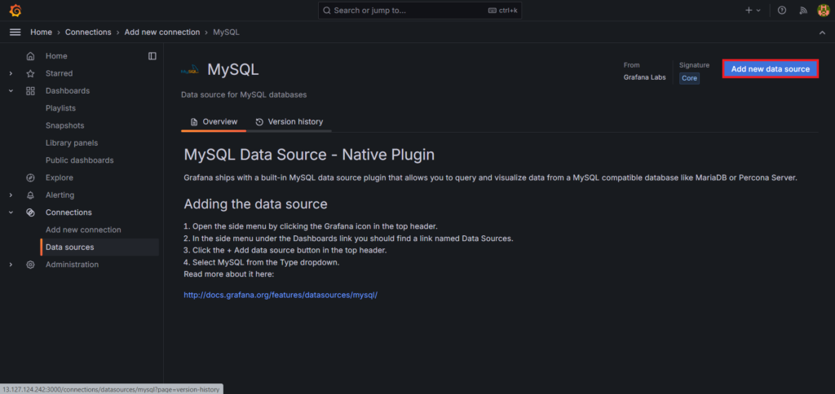Click the Explore compass icon

30,177
